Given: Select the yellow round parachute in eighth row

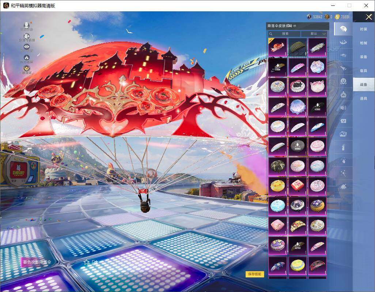Looking at the screenshot, I should (x=278, y=186).
